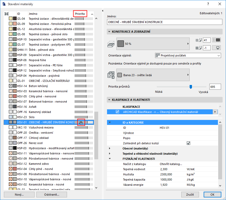
Task: Open classification arrow for Obecný konstrukční materiál
Action: click(x=215, y=112)
